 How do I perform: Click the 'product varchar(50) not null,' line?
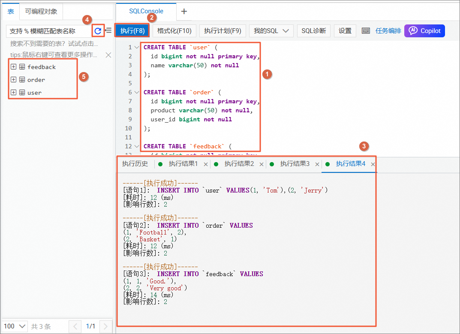click(x=201, y=110)
